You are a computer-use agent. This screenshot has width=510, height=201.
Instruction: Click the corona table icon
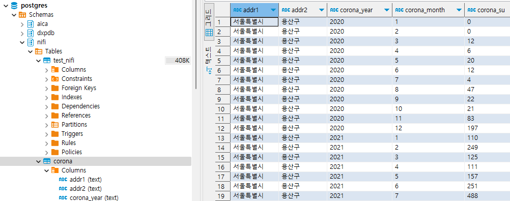click(47, 161)
